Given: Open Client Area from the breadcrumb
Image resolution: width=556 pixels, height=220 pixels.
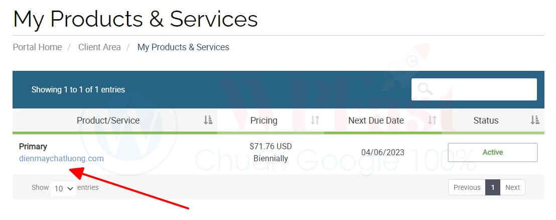Looking at the screenshot, I should click(99, 47).
